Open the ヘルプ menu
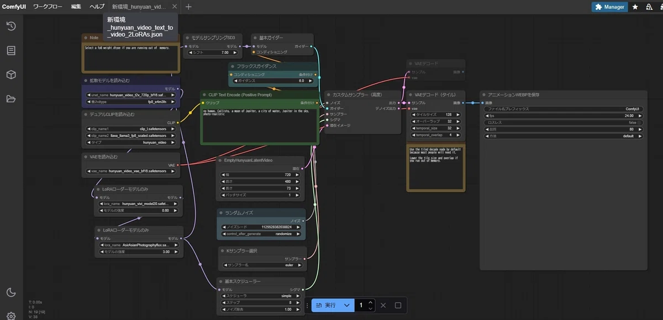The height and width of the screenshot is (320, 663). click(97, 7)
